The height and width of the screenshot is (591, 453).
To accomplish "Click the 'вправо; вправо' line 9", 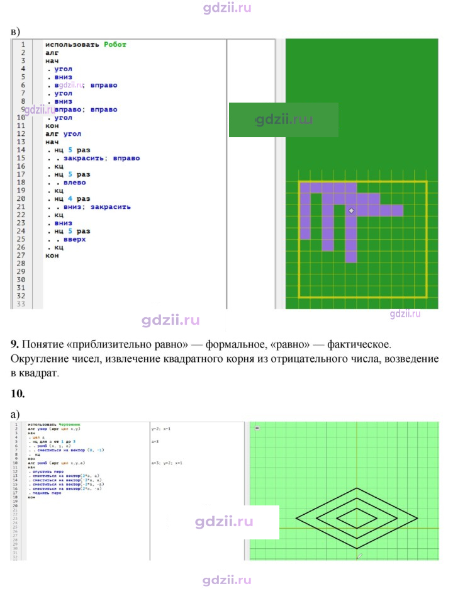I will click(x=86, y=110).
